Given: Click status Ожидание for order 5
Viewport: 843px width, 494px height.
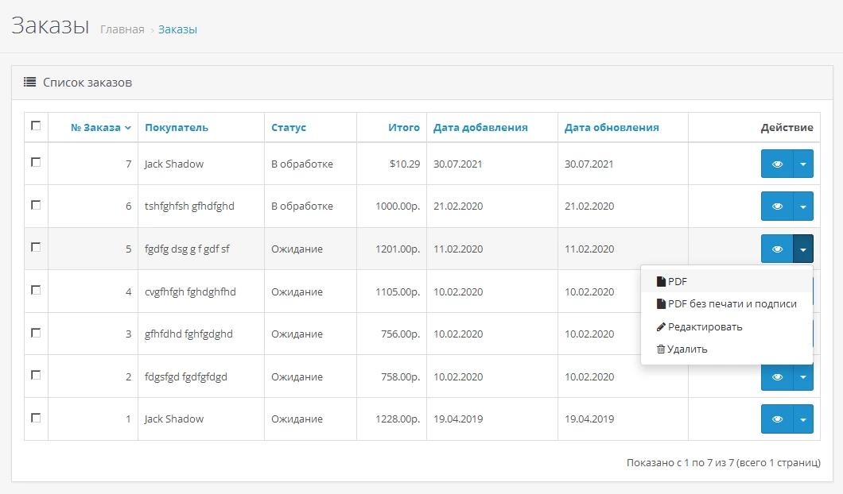Looking at the screenshot, I should tap(297, 249).
